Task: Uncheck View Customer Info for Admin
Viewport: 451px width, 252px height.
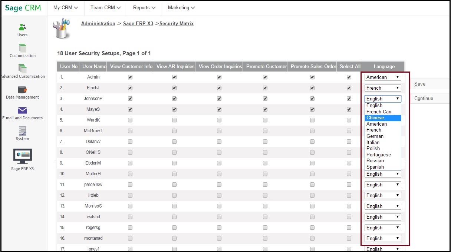Action: [x=130, y=77]
